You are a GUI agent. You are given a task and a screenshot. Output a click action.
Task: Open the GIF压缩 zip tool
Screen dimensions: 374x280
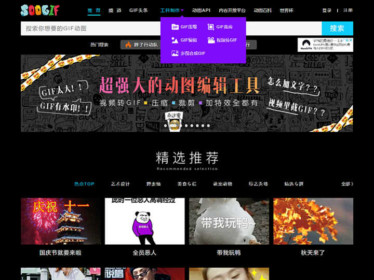click(184, 27)
